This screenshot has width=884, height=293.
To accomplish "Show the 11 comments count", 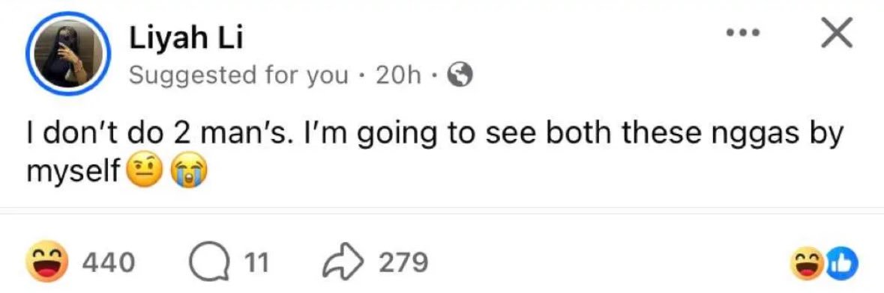I will [256, 262].
